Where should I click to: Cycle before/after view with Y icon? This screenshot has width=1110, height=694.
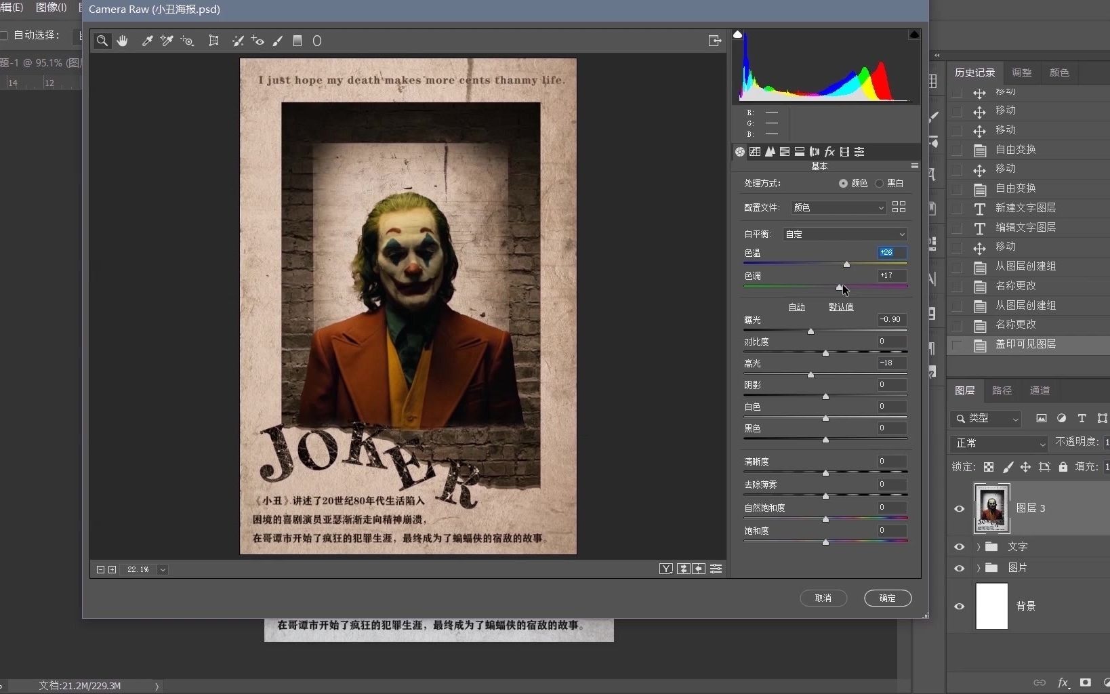[x=666, y=569]
